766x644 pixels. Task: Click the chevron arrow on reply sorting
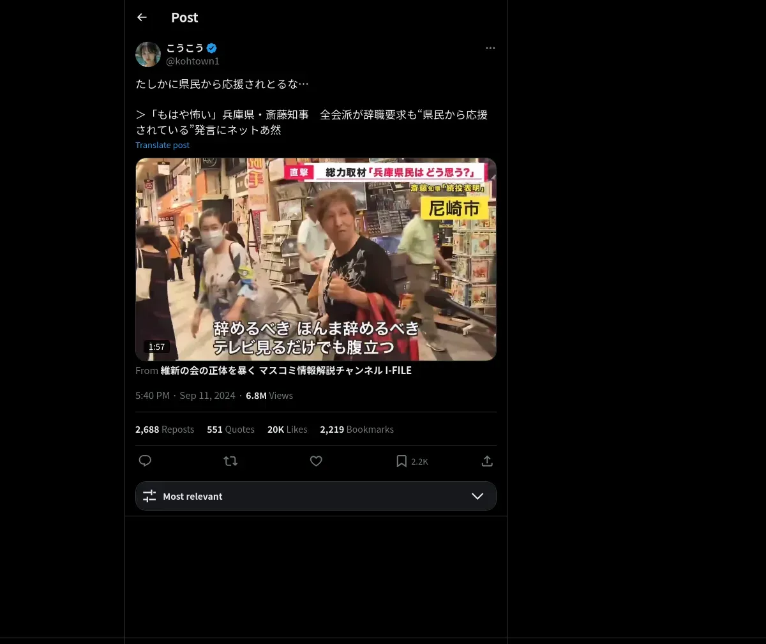[477, 496]
